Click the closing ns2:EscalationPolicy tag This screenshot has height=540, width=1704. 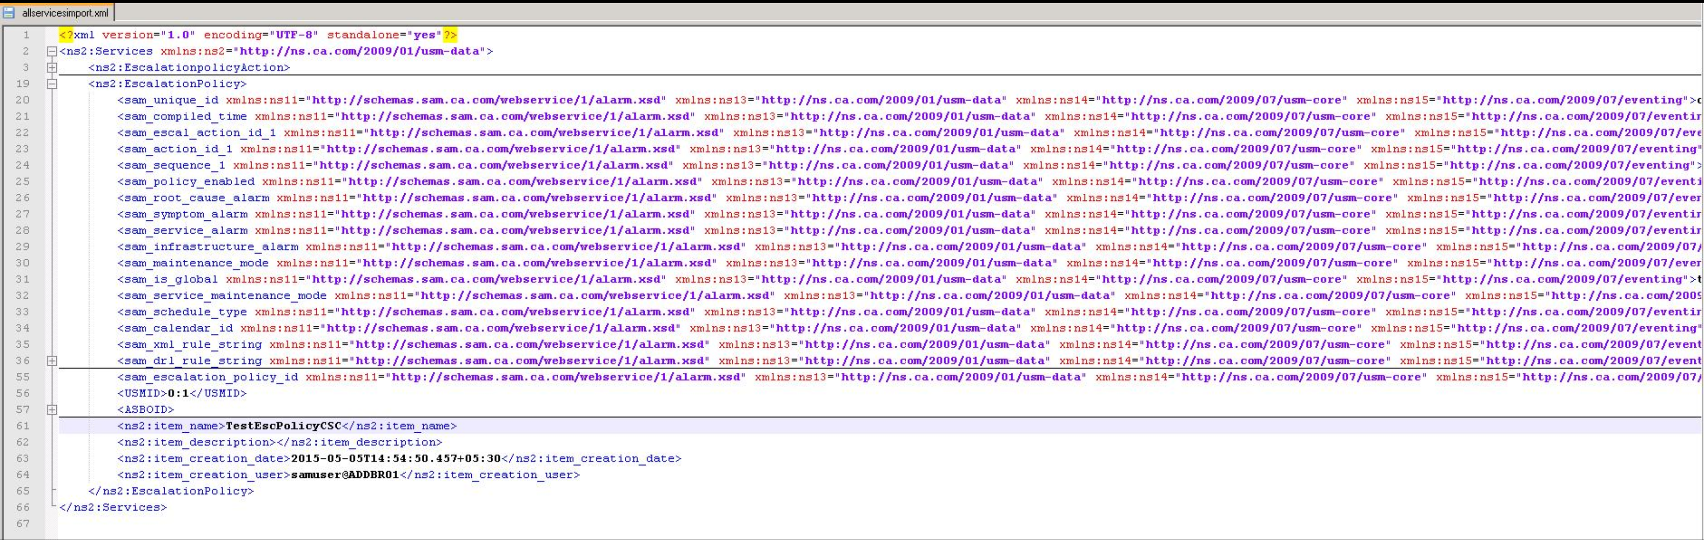(x=171, y=491)
